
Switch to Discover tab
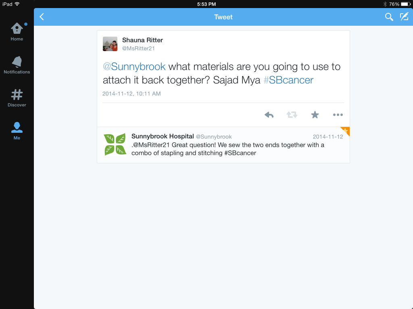[17, 98]
